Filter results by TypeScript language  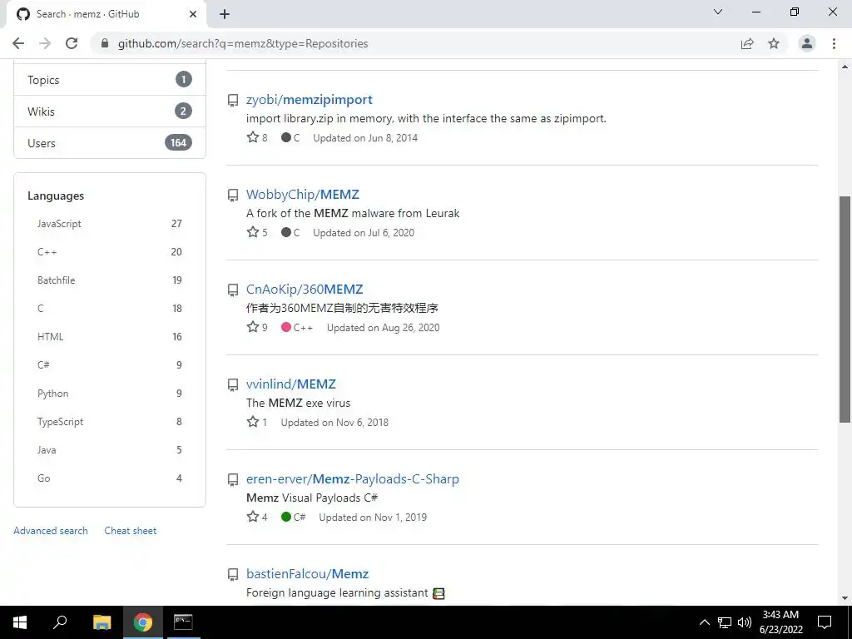[x=110, y=421]
